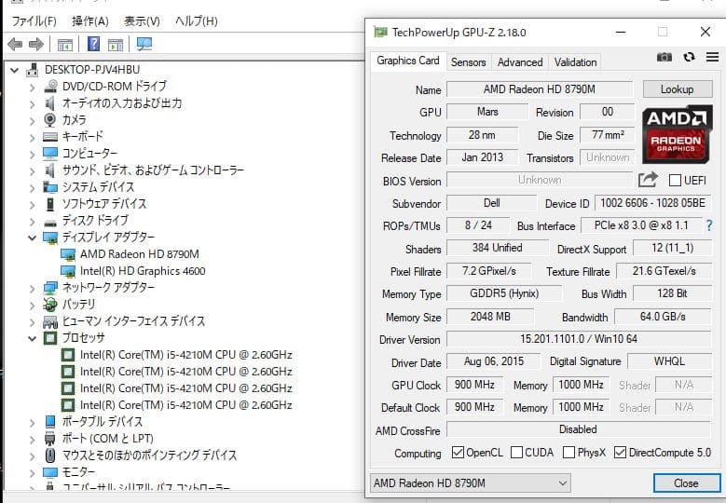Collapse the processor (プロセッサ) node
726x503 pixels.
32,339
